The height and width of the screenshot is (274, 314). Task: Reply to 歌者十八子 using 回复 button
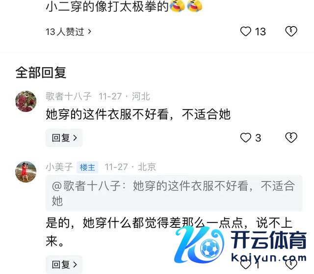point(64,138)
